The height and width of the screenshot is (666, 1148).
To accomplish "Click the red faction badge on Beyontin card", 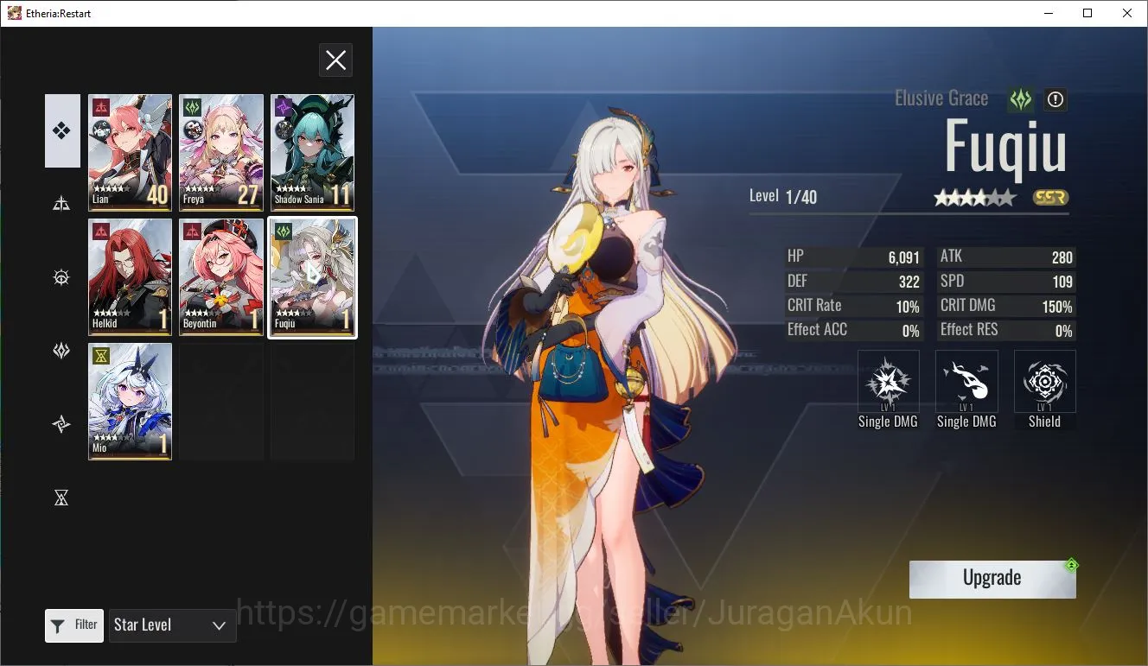I will tap(192, 232).
